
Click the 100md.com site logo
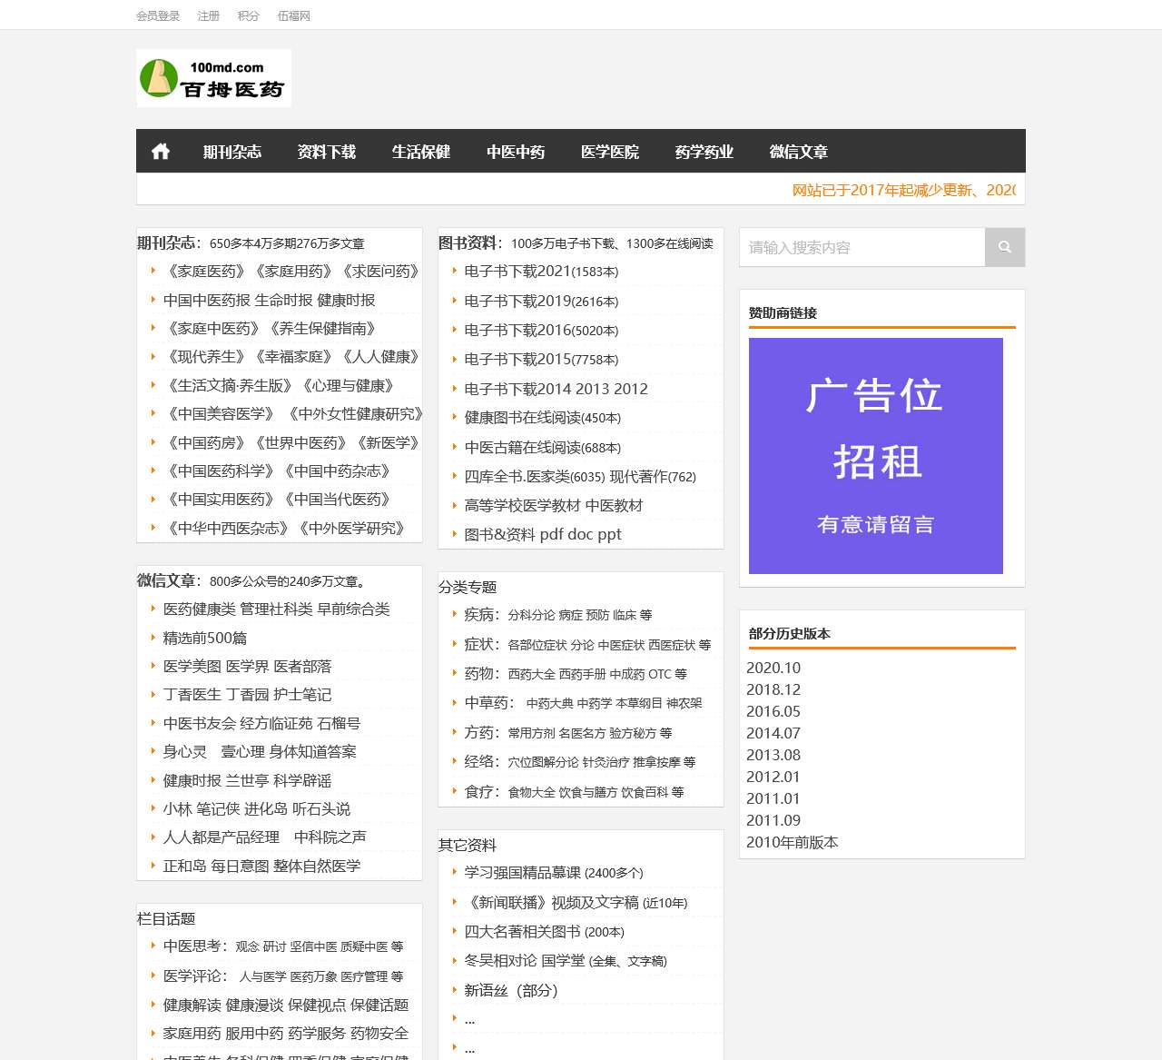[x=214, y=78]
